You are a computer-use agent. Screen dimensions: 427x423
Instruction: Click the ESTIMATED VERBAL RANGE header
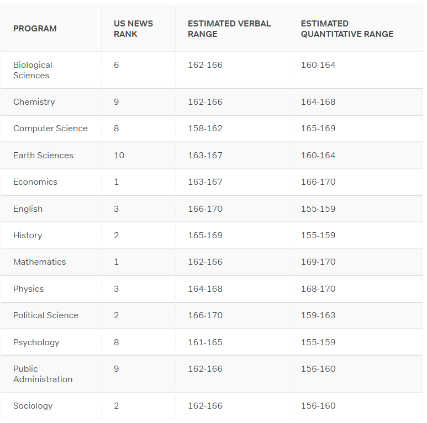pos(229,29)
